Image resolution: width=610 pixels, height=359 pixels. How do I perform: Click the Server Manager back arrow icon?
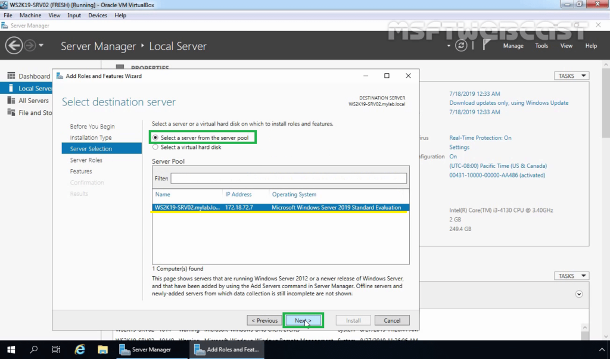14,46
